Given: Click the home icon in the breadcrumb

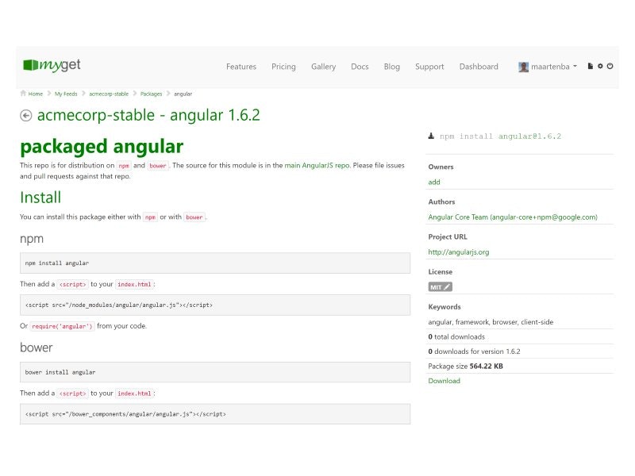Looking at the screenshot, I should pos(22,94).
